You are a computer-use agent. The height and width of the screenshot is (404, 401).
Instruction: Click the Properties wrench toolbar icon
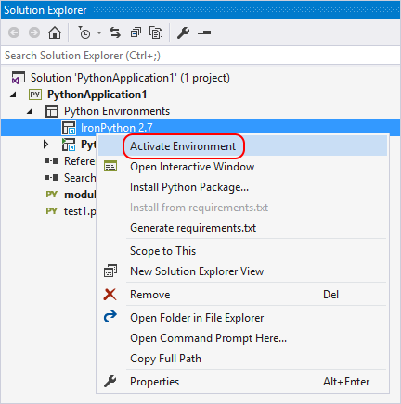coord(183,32)
